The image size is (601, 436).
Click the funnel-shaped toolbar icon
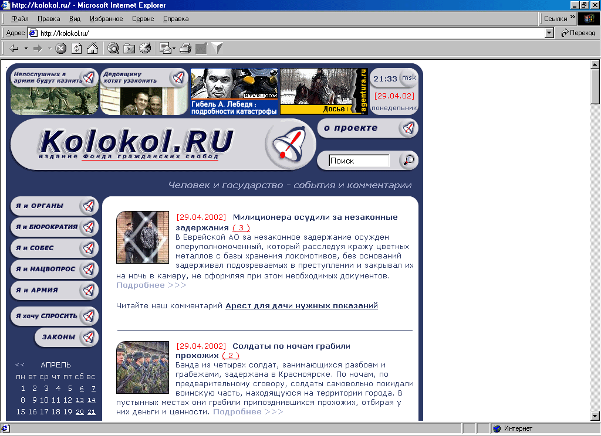pos(217,49)
